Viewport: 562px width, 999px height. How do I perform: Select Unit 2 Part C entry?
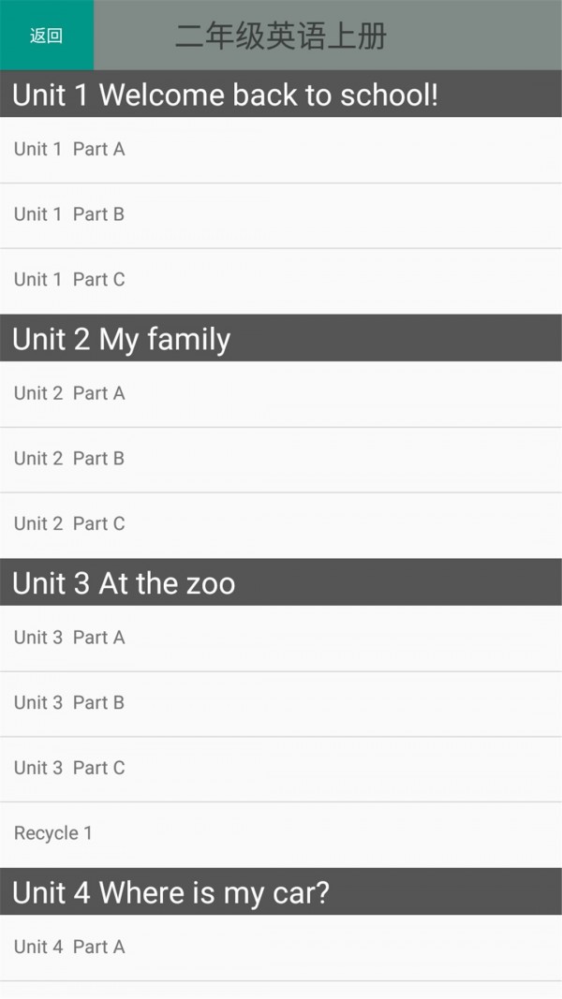pyautogui.click(x=69, y=524)
